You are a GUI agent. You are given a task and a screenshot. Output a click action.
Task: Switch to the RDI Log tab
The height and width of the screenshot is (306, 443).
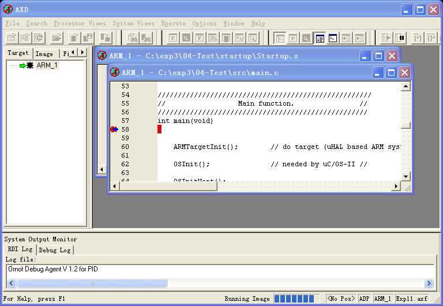click(20, 249)
